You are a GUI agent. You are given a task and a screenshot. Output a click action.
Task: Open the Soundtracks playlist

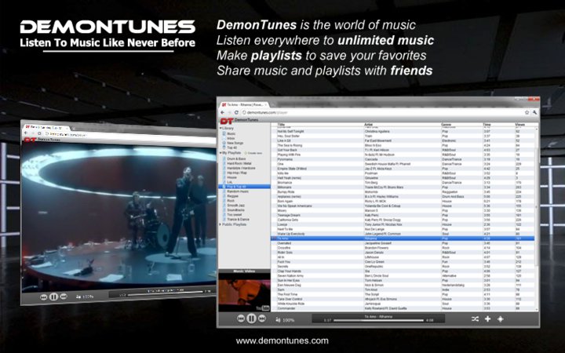click(235, 210)
